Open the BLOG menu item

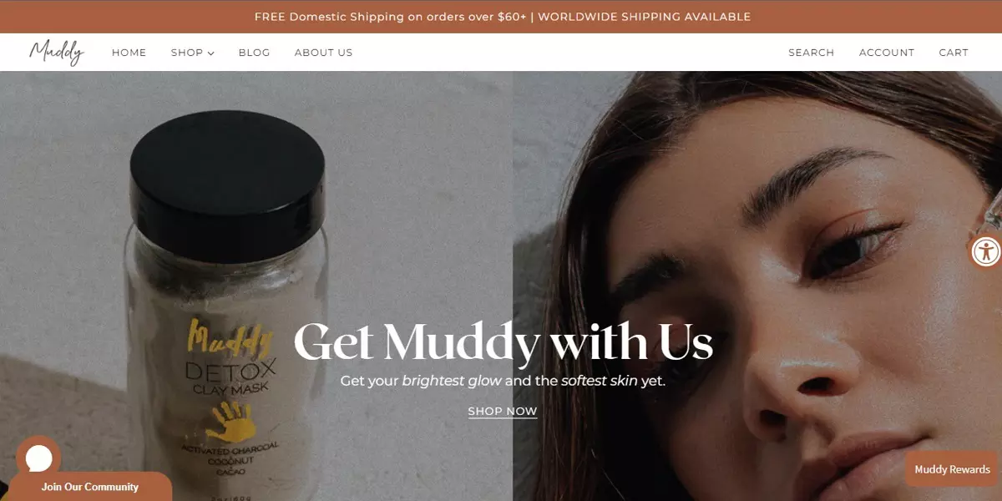tap(254, 53)
